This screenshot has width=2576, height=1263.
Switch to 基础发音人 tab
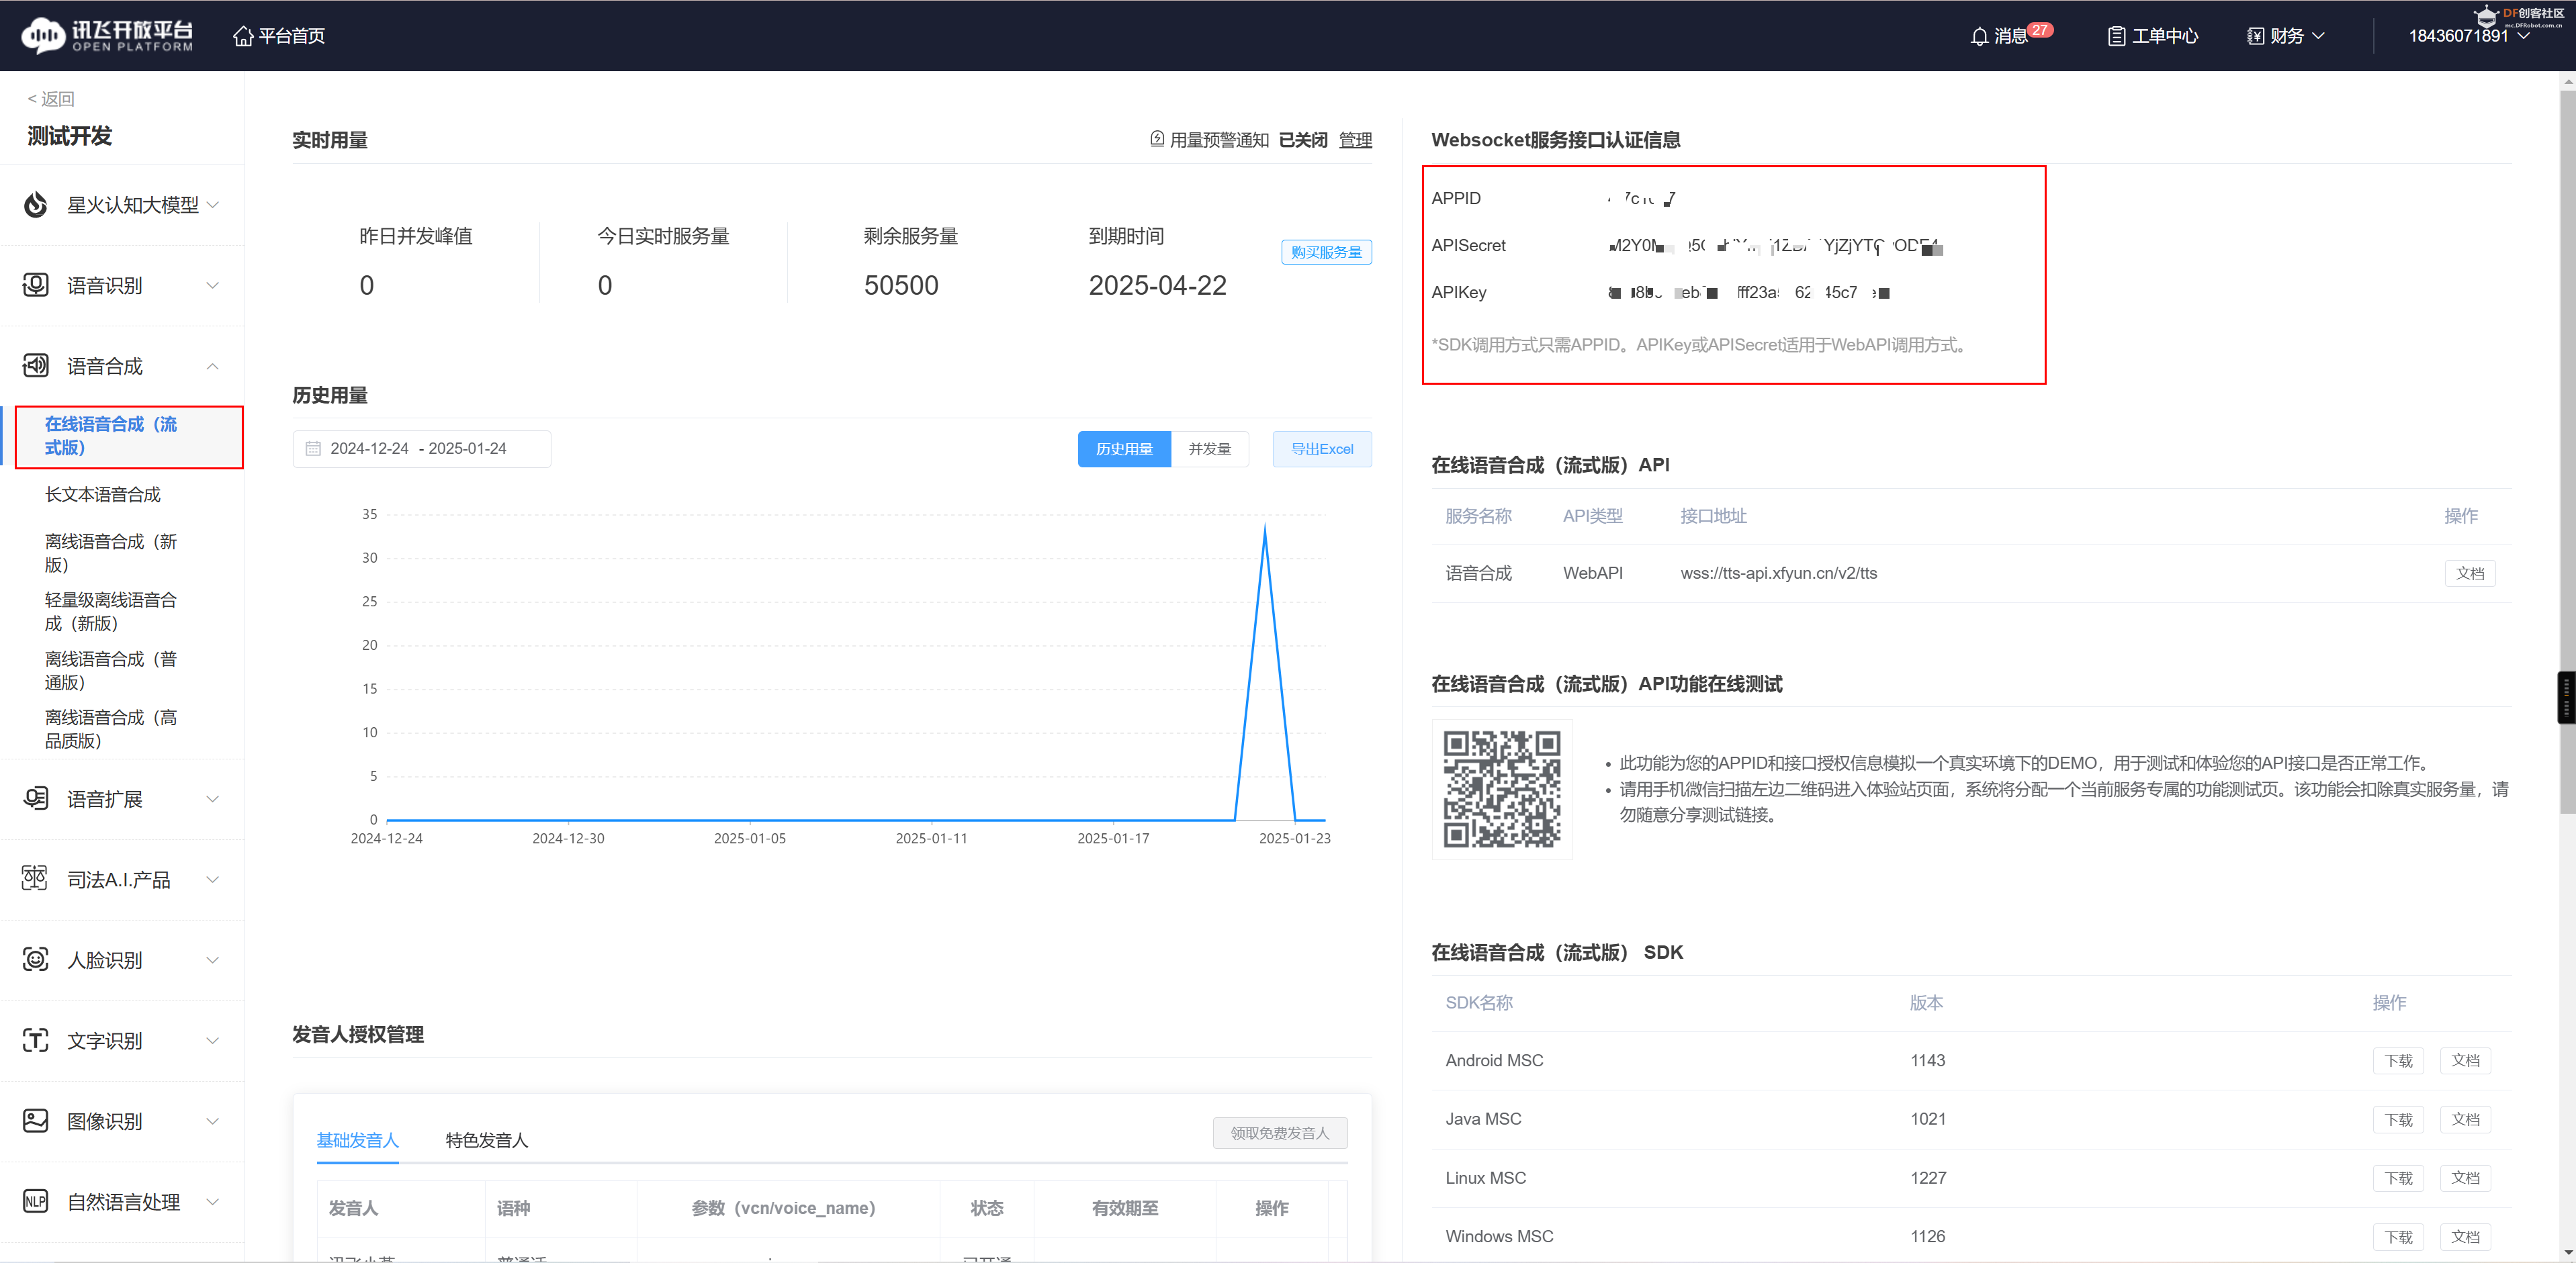coord(357,1140)
